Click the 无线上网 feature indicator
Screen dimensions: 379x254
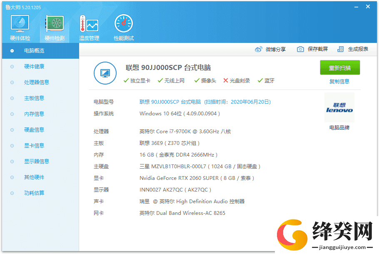click(x=171, y=81)
